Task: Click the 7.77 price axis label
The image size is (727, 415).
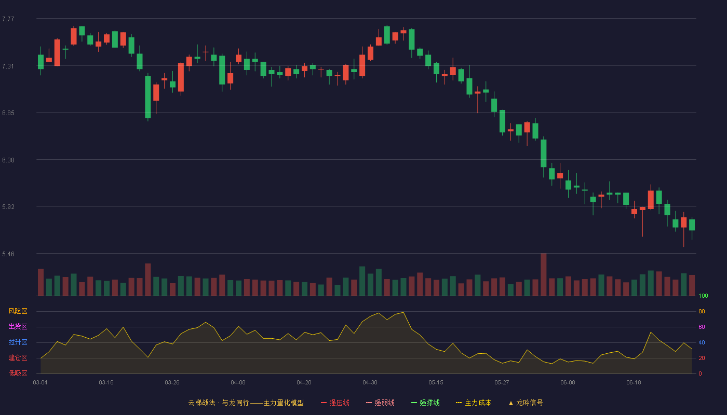Action: pyautogui.click(x=8, y=19)
